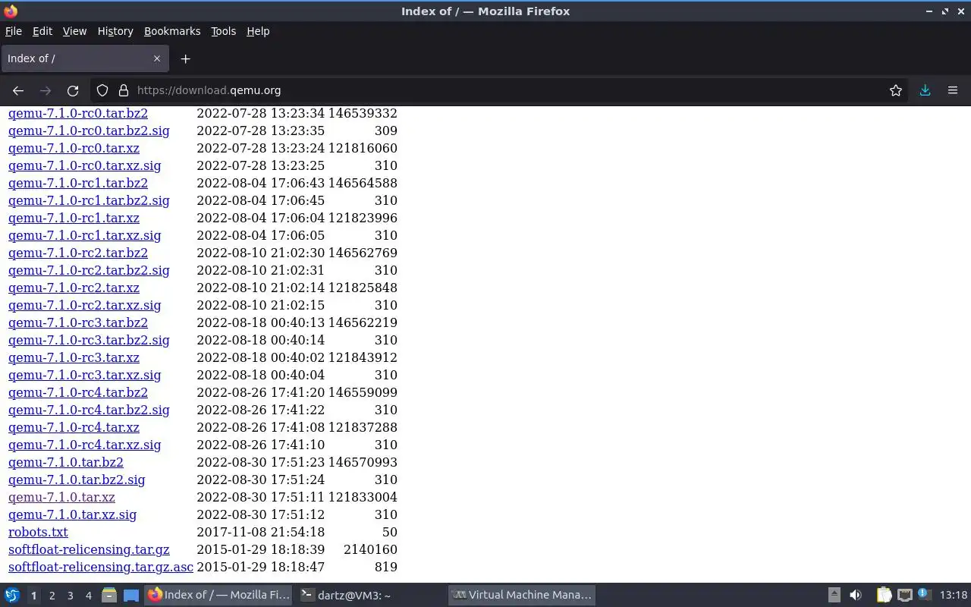The width and height of the screenshot is (971, 607).
Task: Open softfloat-relicensing.tar.gz.asc link
Action: [101, 567]
